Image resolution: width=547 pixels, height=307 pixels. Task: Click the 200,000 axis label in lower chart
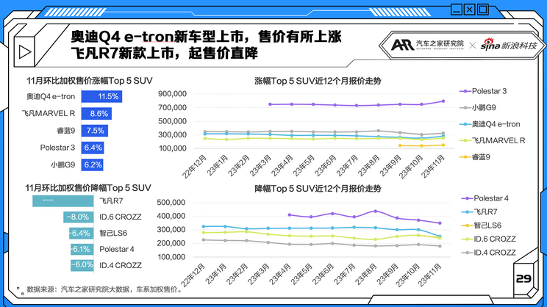click(x=171, y=243)
